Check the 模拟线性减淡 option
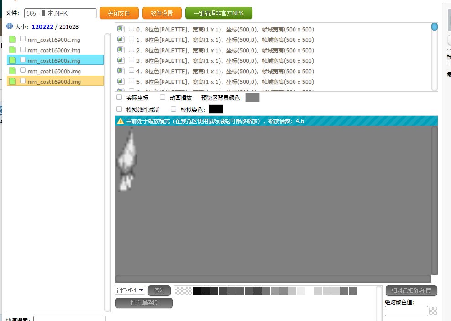Viewport: 451px width, 321px height. click(x=120, y=109)
